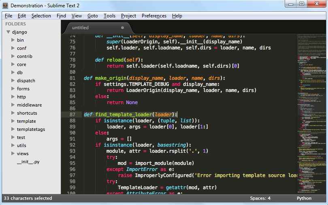Close untitled tab via unsaved dot

pyautogui.click(x=122, y=28)
